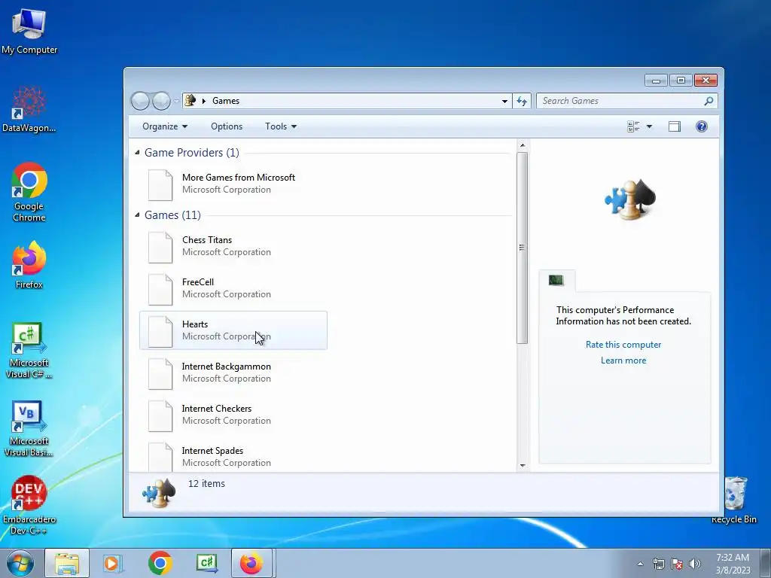Open Windows Explorer from taskbar
This screenshot has height=578, width=771.
(67, 563)
